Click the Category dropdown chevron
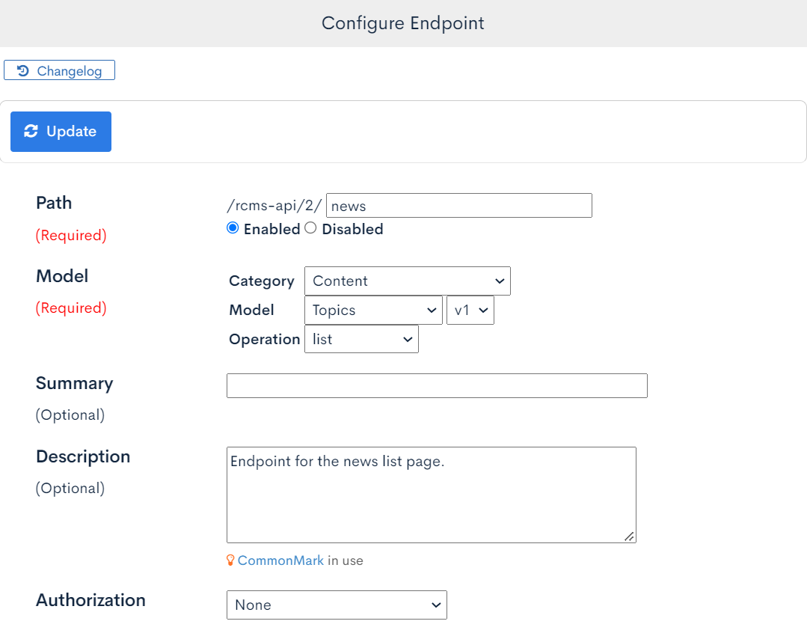 [499, 281]
